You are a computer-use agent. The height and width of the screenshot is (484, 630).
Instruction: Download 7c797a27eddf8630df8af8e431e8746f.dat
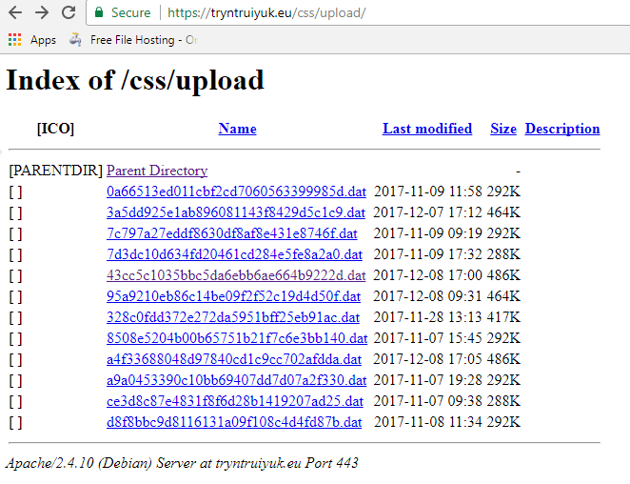coord(232,233)
